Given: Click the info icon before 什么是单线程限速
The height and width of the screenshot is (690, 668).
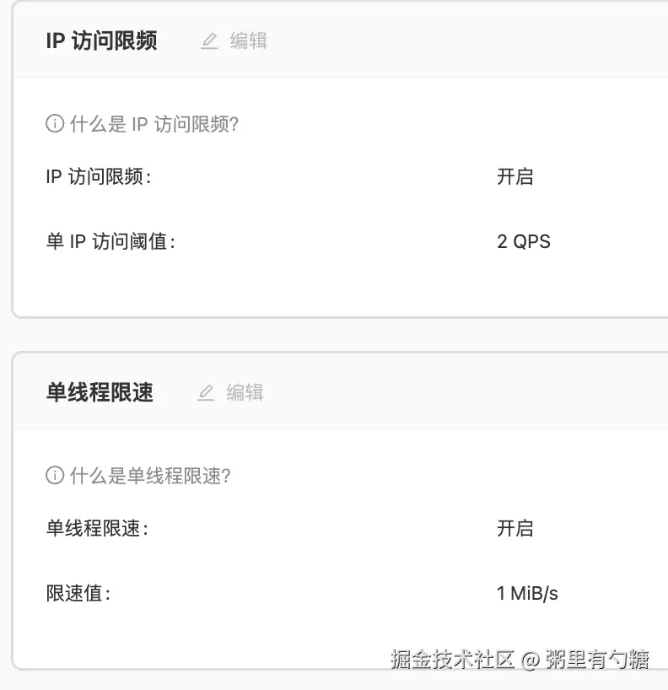Looking at the screenshot, I should [x=55, y=476].
